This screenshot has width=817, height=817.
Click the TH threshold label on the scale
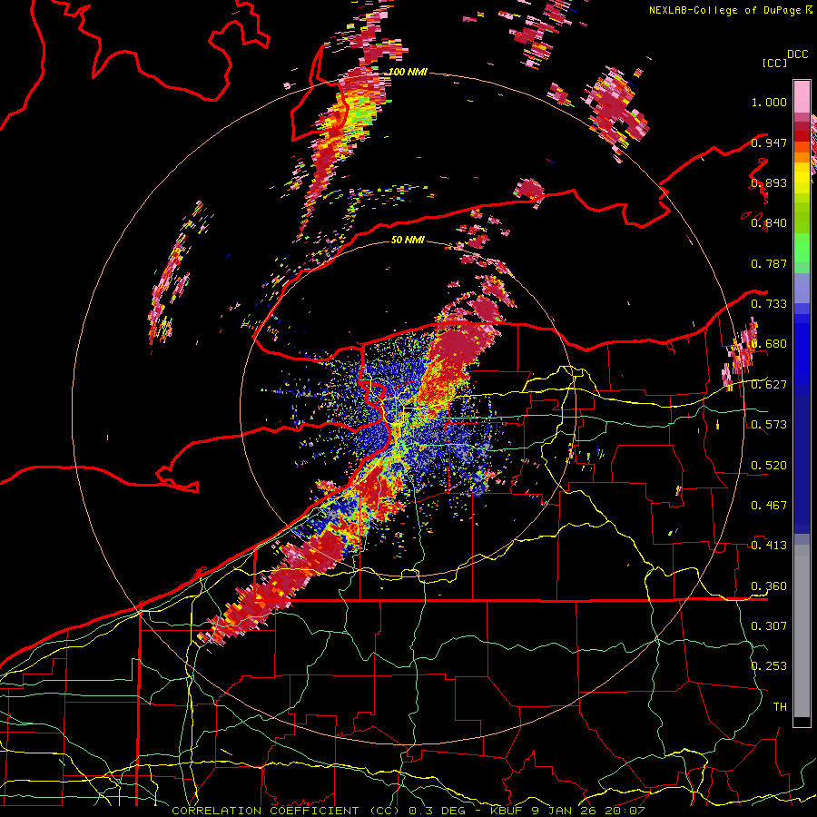click(780, 707)
